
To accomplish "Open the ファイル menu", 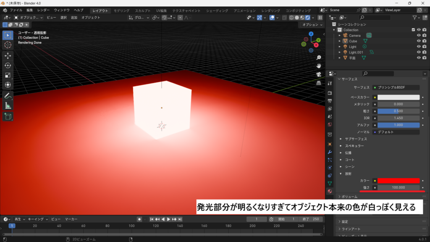I will tap(16, 10).
